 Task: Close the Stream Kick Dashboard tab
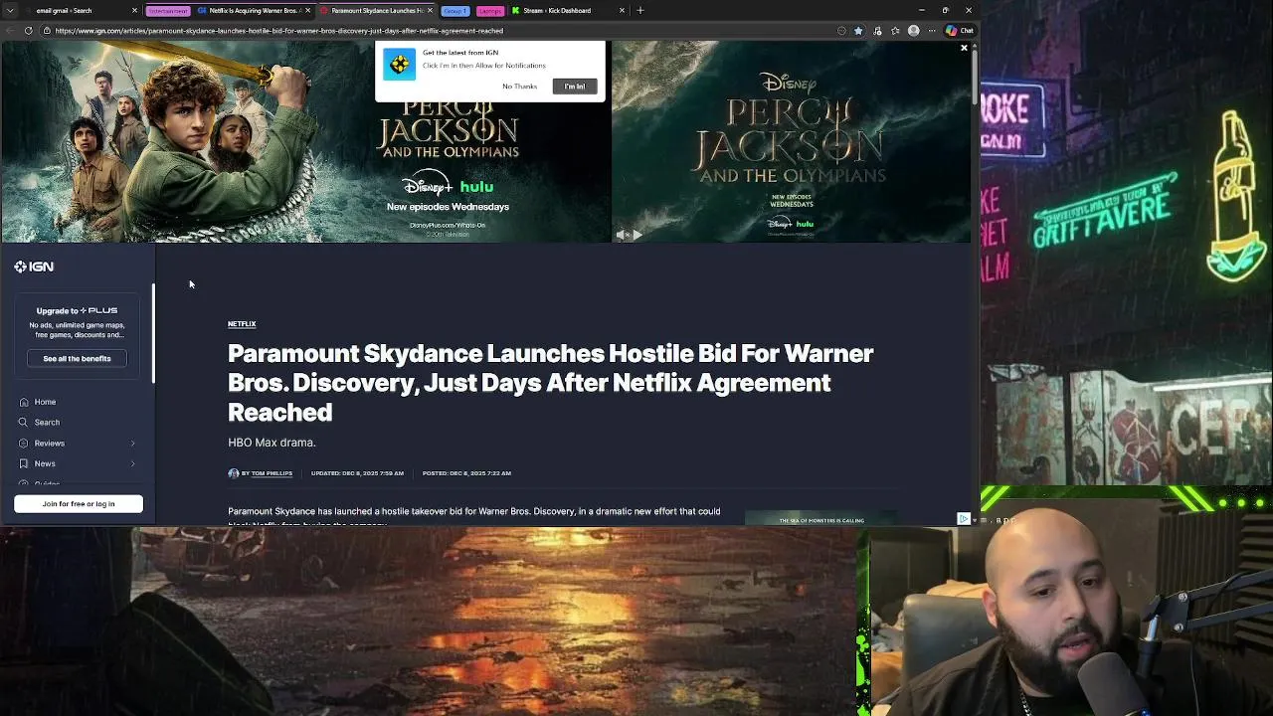(x=622, y=10)
